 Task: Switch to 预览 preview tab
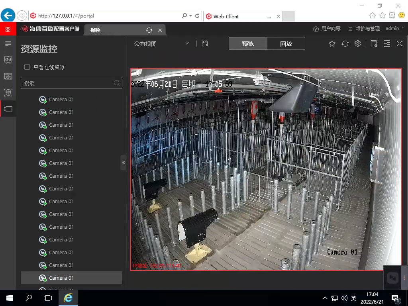pyautogui.click(x=248, y=44)
